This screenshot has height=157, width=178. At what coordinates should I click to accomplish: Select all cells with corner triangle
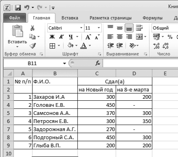[9, 74]
